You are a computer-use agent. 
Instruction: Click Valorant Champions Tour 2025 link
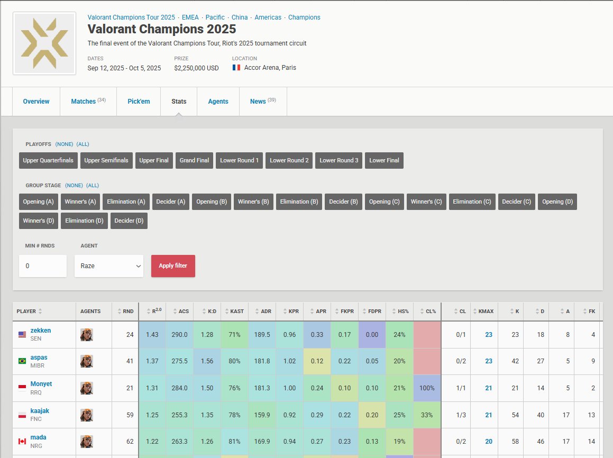131,17
